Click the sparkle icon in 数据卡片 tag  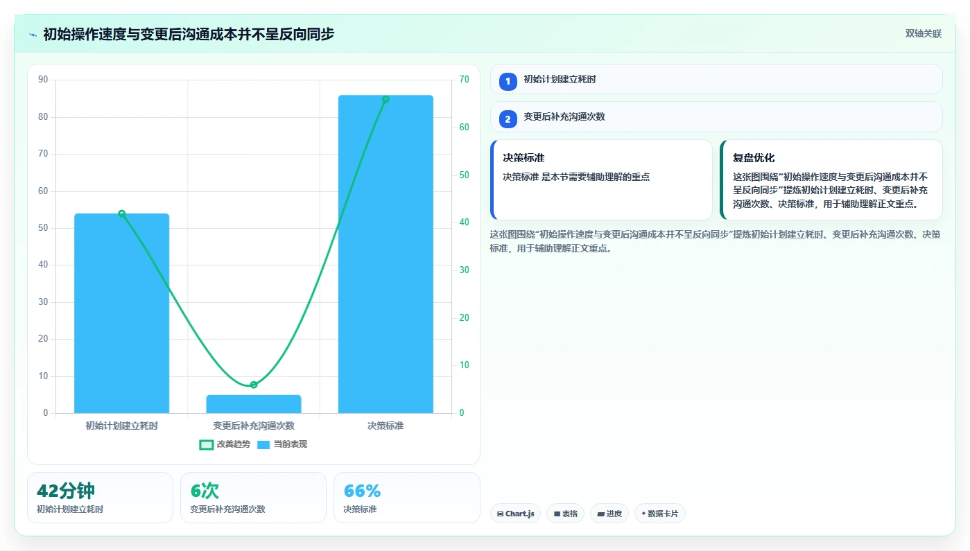point(643,514)
